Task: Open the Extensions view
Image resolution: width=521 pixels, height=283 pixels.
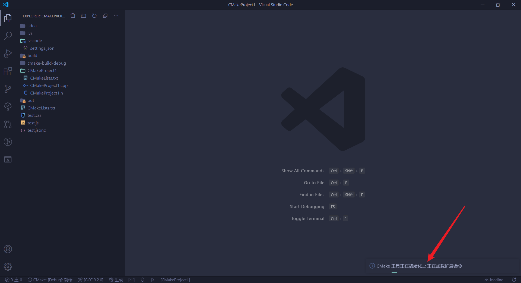Action: [8, 71]
